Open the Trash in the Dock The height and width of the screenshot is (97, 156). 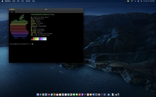point(118,95)
